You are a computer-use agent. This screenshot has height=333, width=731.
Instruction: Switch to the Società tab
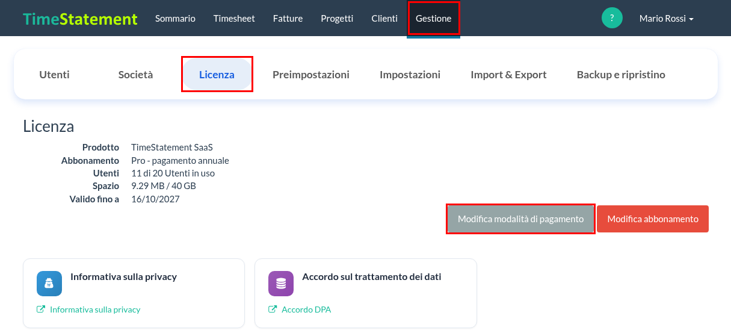tap(135, 75)
